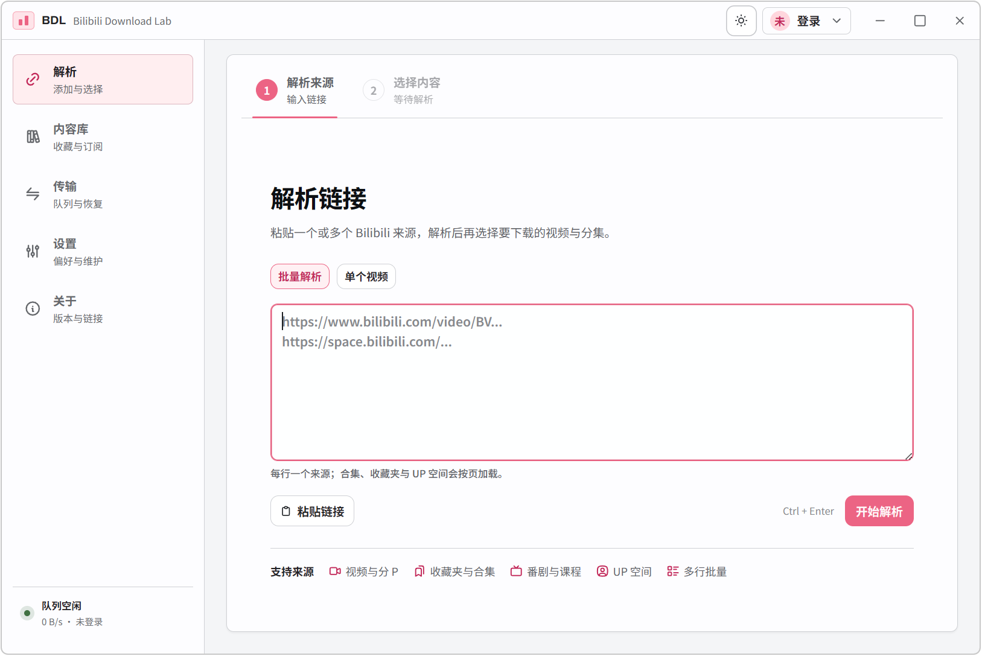Viewport: 982px width, 656px height.
Task: Switch to 单个视频 mode
Action: pos(366,276)
